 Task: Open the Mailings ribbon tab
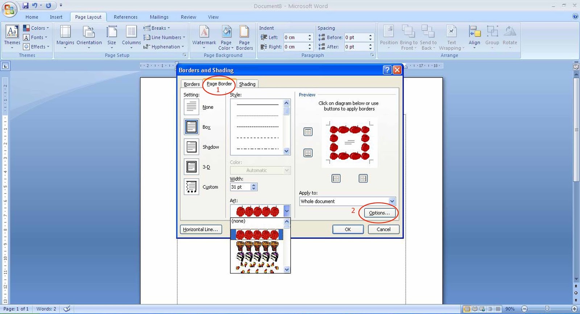tap(159, 17)
